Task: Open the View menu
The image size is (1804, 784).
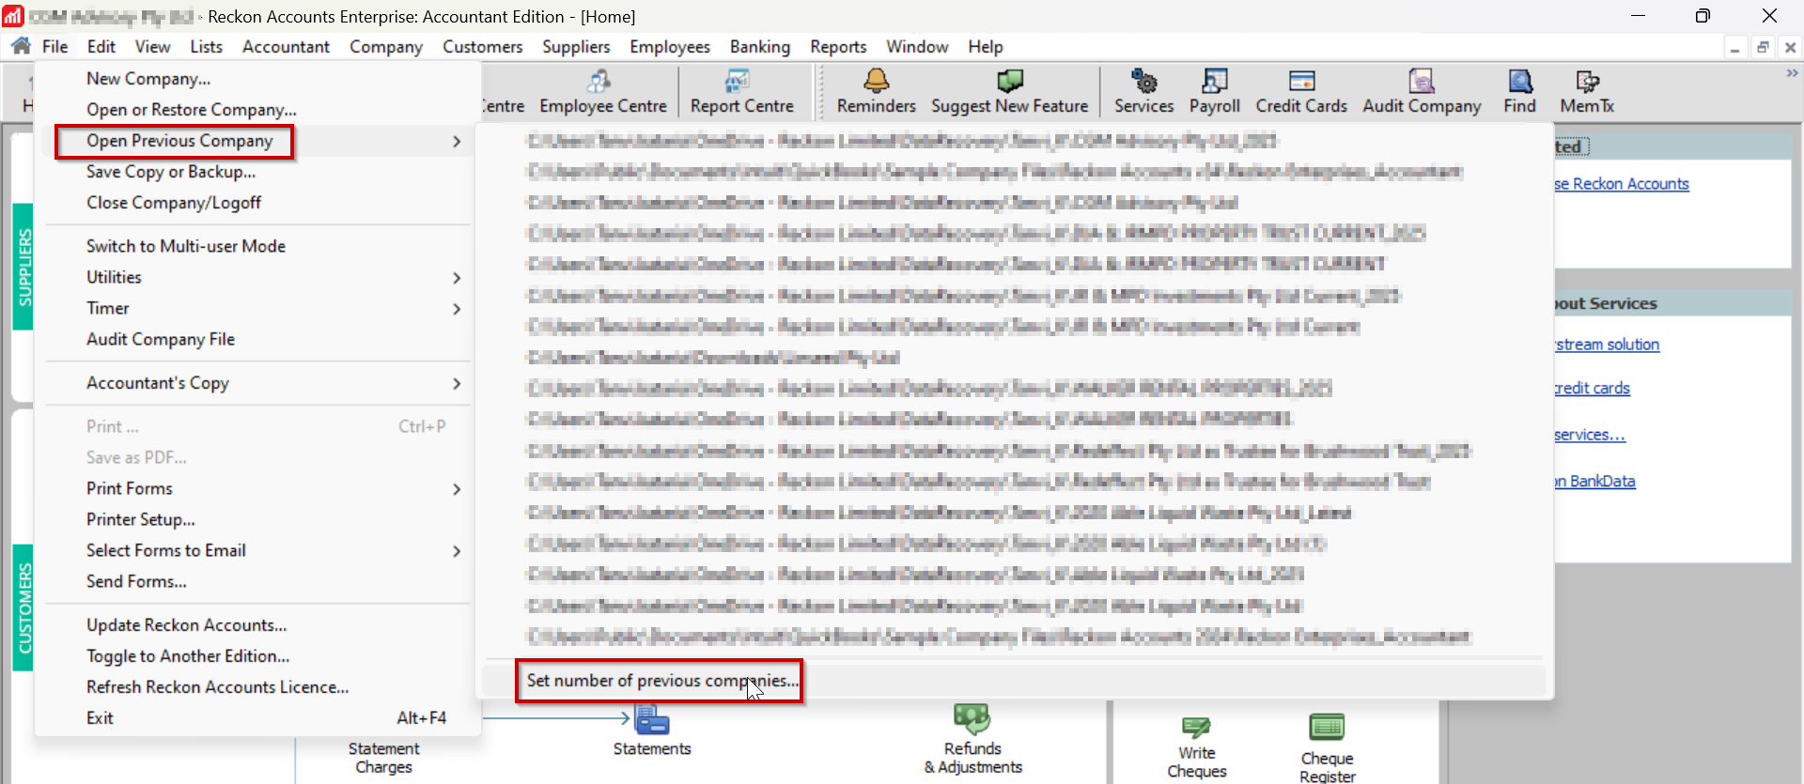Action: click(152, 46)
